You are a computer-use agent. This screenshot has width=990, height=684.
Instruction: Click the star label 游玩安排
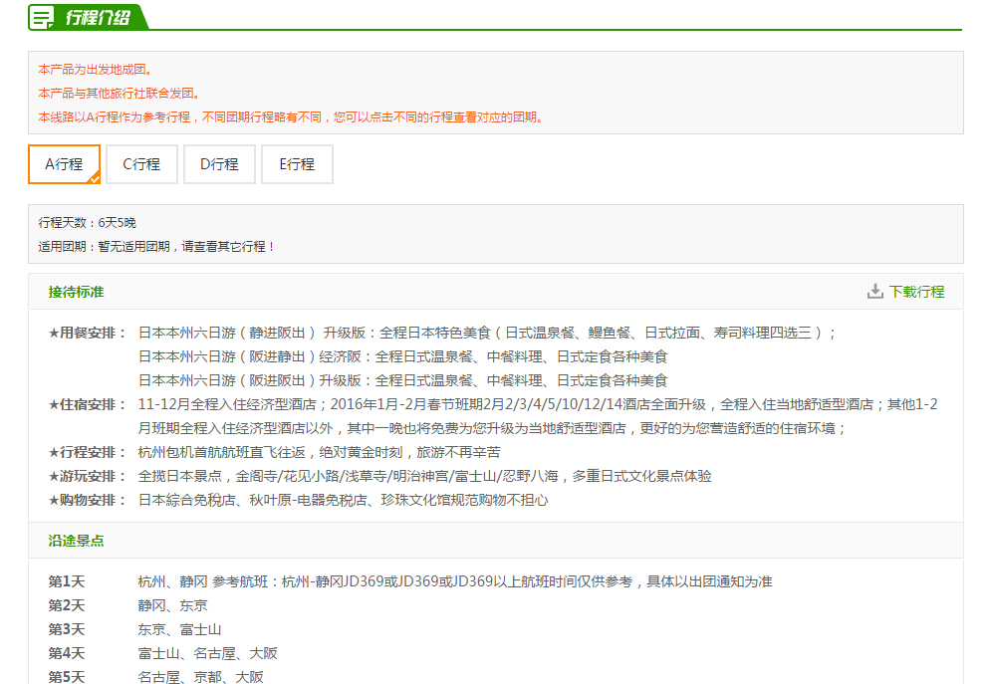88,476
